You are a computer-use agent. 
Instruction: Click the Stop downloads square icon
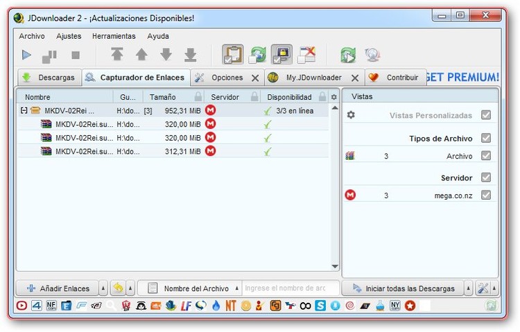[76, 55]
